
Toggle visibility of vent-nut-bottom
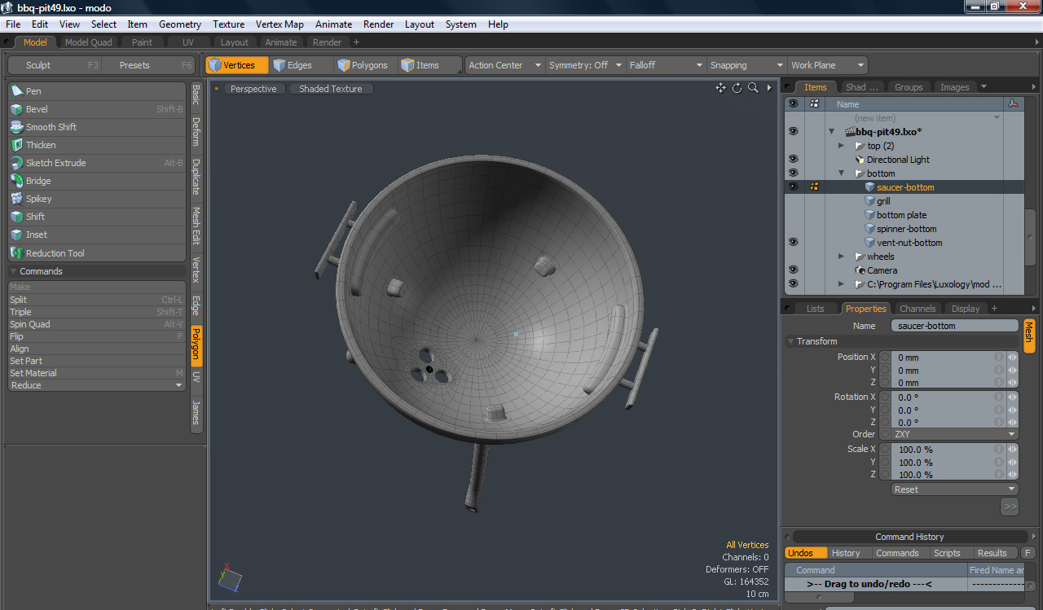click(x=794, y=243)
